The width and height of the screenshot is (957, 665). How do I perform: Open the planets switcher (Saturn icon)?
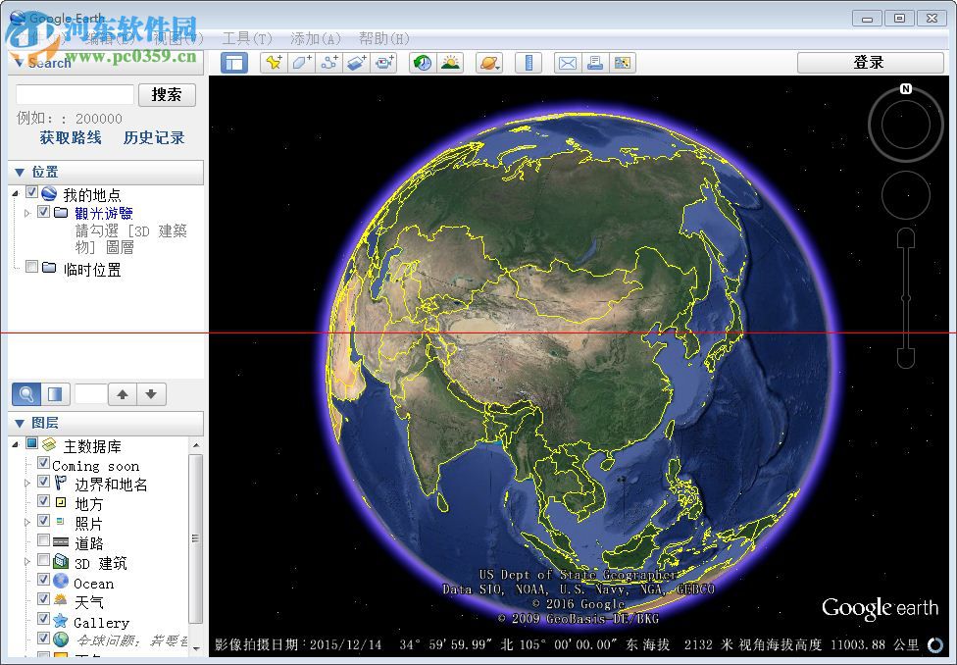click(x=488, y=62)
